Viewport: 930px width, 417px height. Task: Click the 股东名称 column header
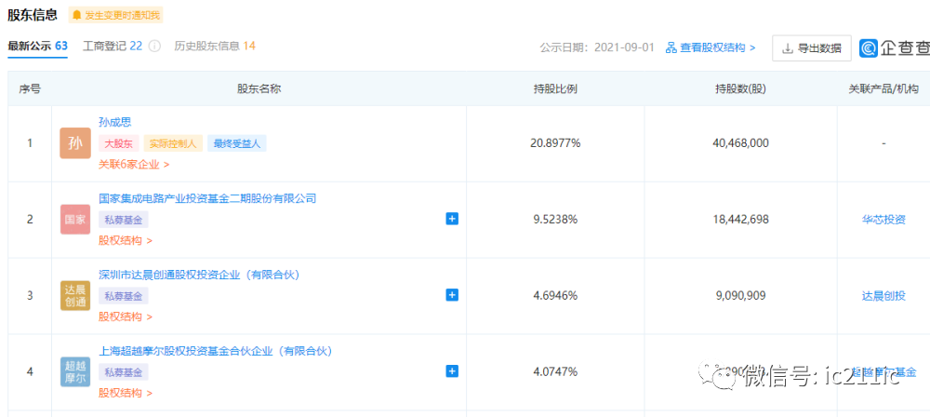point(259,89)
